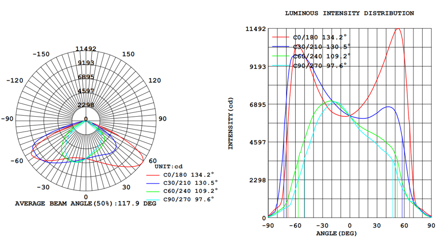Screen dimensions: 437x242
Task: Click the green C60/240 swatch in polar legend
Action: coord(153,191)
